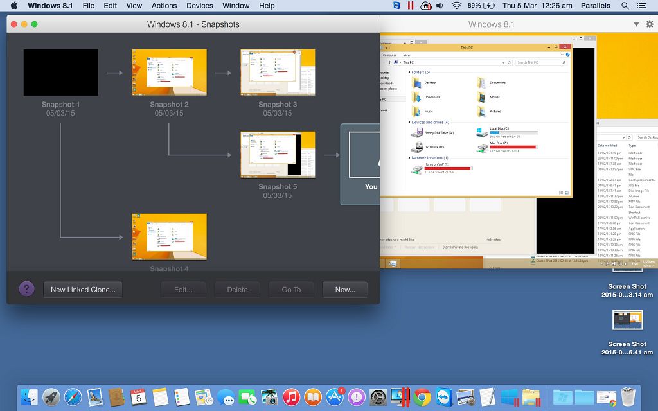Open the Devices menu

coord(199,6)
